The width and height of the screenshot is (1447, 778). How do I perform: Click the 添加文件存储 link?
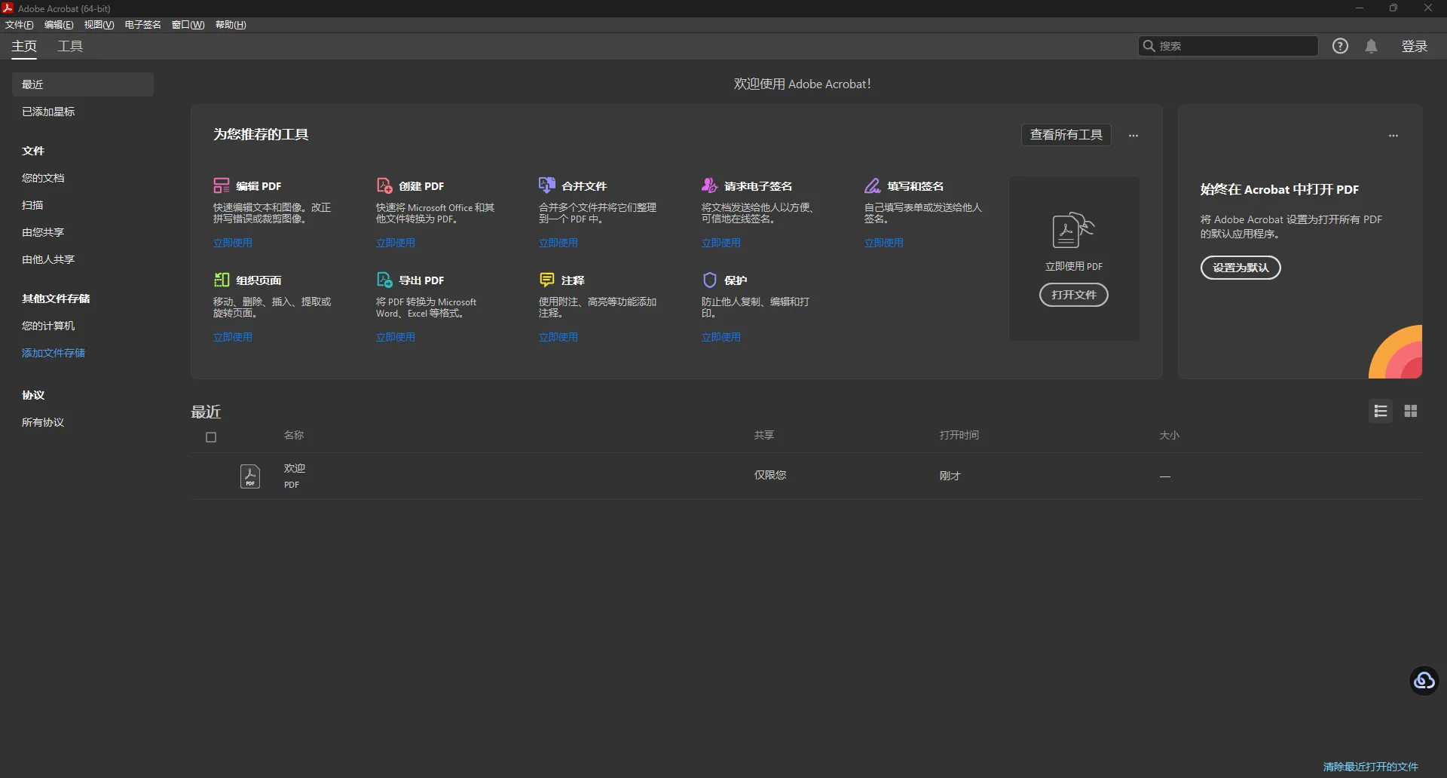point(54,353)
